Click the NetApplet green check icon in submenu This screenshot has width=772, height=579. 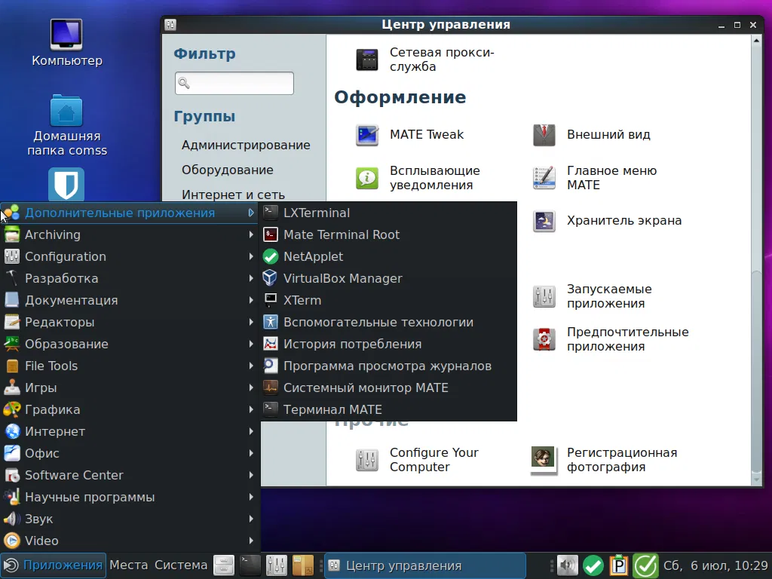pyautogui.click(x=271, y=256)
